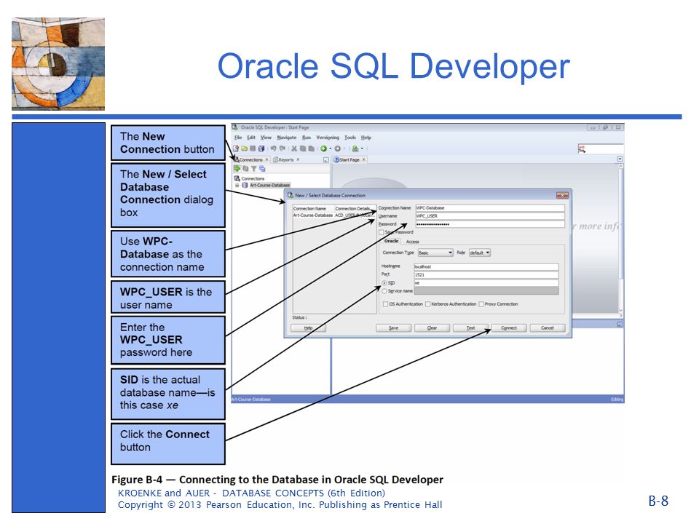This screenshot has height=524, width=699.
Task: Open the Navigate menu
Action: 287,138
